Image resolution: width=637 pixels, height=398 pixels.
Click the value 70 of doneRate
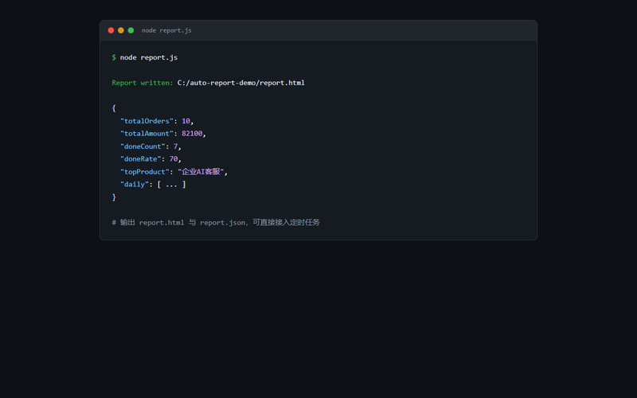click(x=174, y=158)
